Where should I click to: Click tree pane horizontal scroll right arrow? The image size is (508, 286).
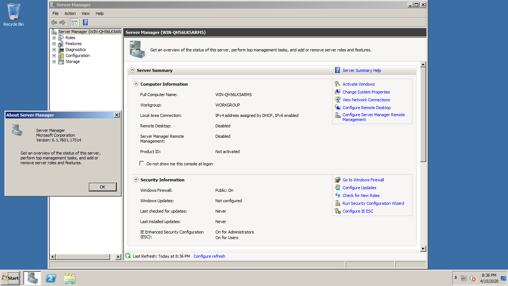click(x=118, y=257)
